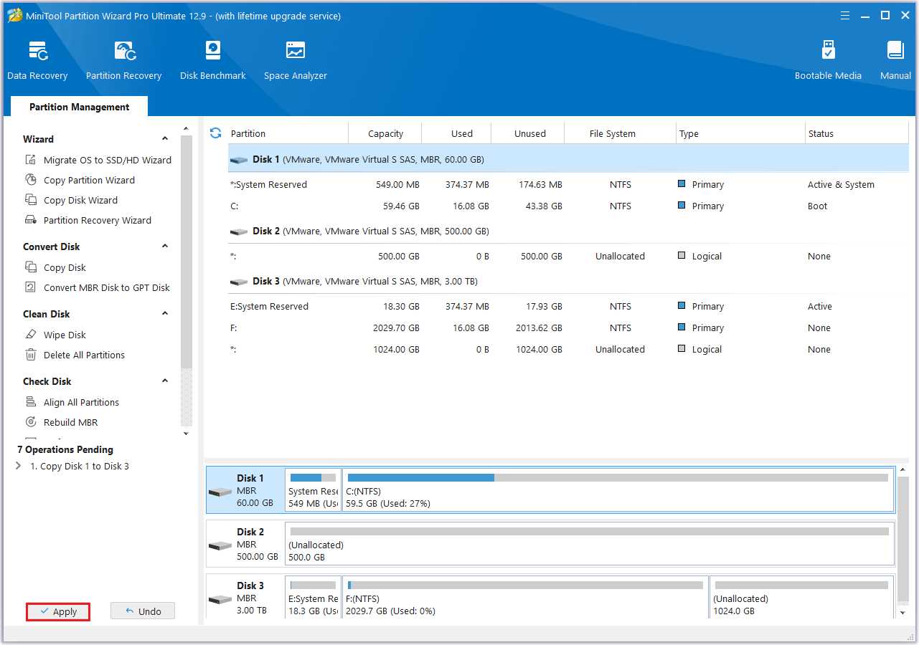Select the 1024.00 GB unallocated row
This screenshot has width=919, height=645.
click(568, 349)
